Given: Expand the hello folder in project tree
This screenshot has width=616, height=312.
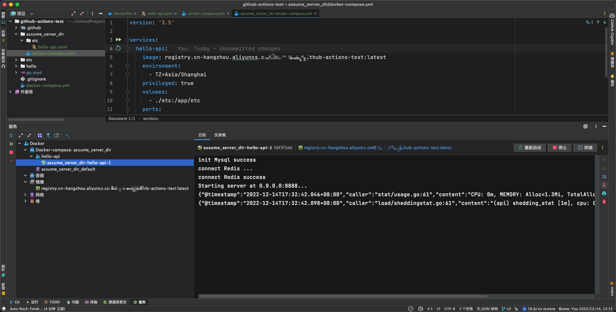Looking at the screenshot, I should pyautogui.click(x=16, y=66).
